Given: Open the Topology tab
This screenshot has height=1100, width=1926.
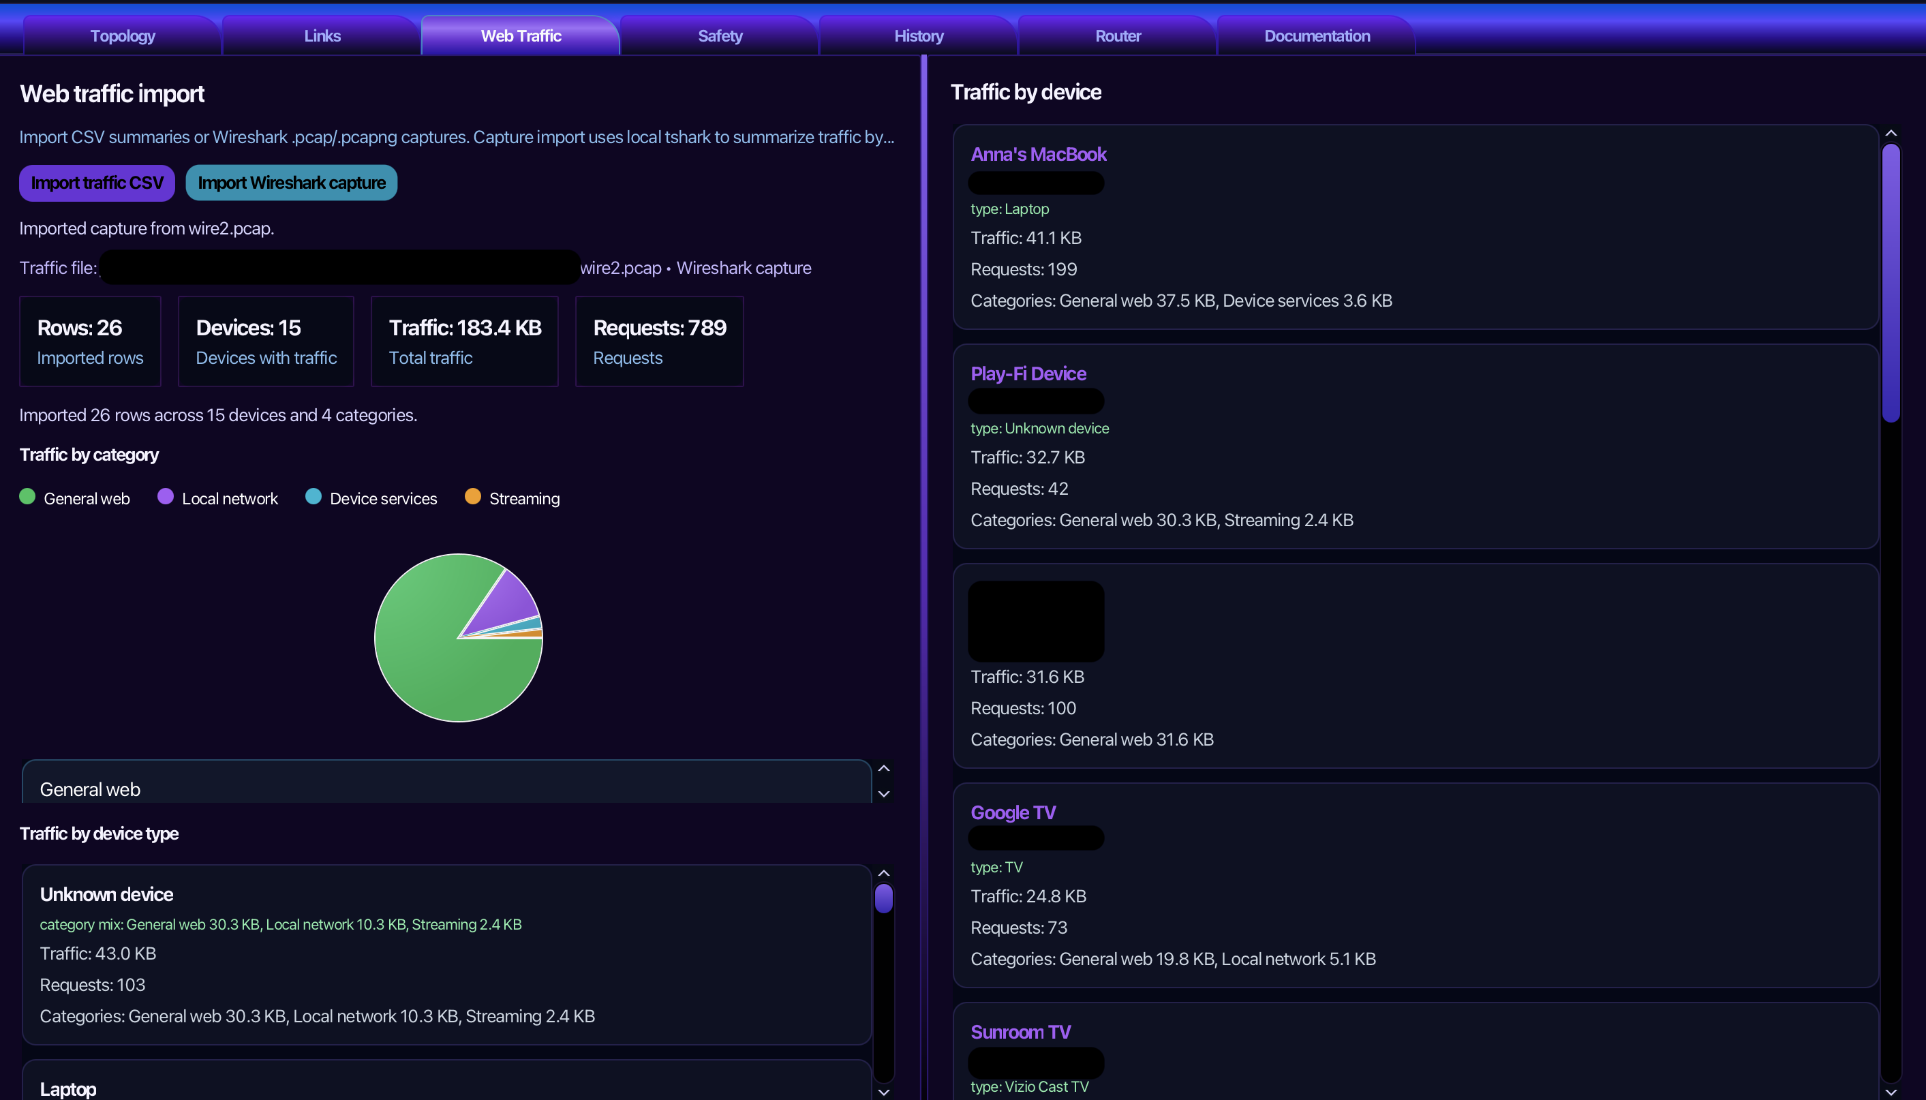Looking at the screenshot, I should 123,35.
